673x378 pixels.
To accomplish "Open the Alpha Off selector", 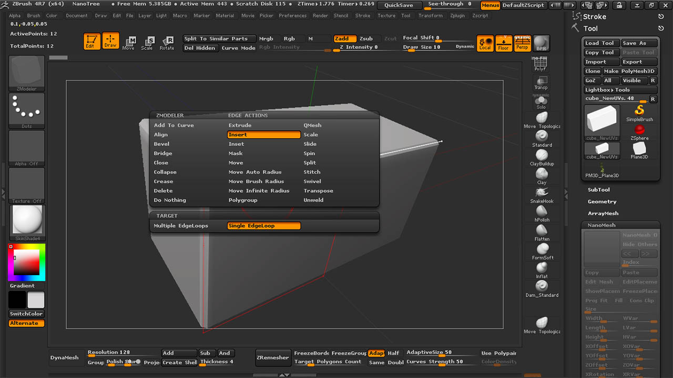I will click(x=27, y=148).
